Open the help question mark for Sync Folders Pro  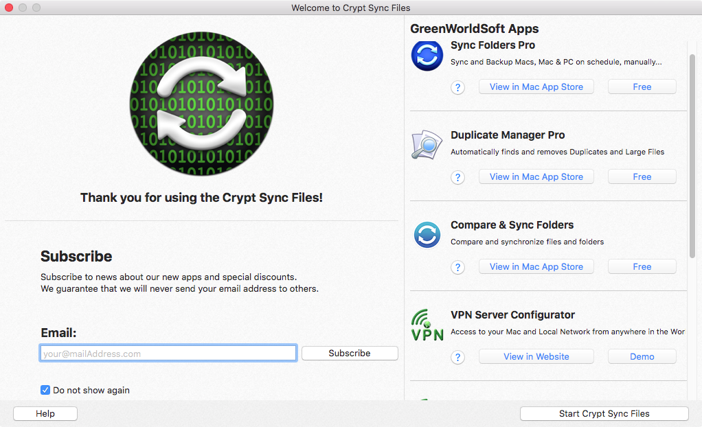point(457,87)
